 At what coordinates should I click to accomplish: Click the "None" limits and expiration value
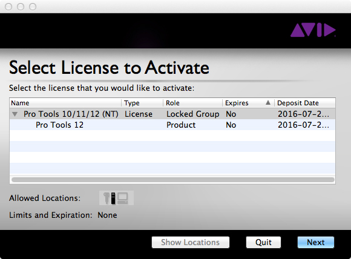click(107, 215)
